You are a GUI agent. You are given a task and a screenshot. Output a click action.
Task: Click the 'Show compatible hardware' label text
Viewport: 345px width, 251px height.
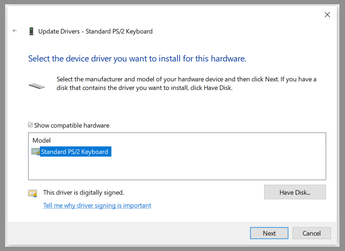[71, 125]
